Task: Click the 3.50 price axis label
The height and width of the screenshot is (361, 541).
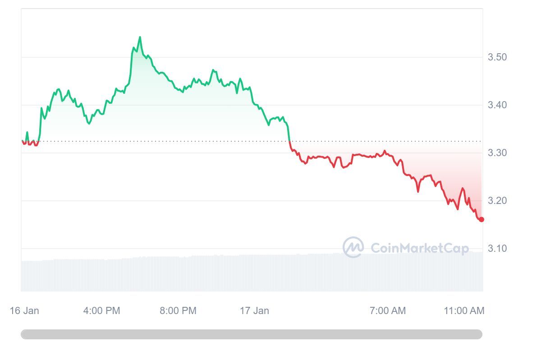Action: [x=497, y=57]
